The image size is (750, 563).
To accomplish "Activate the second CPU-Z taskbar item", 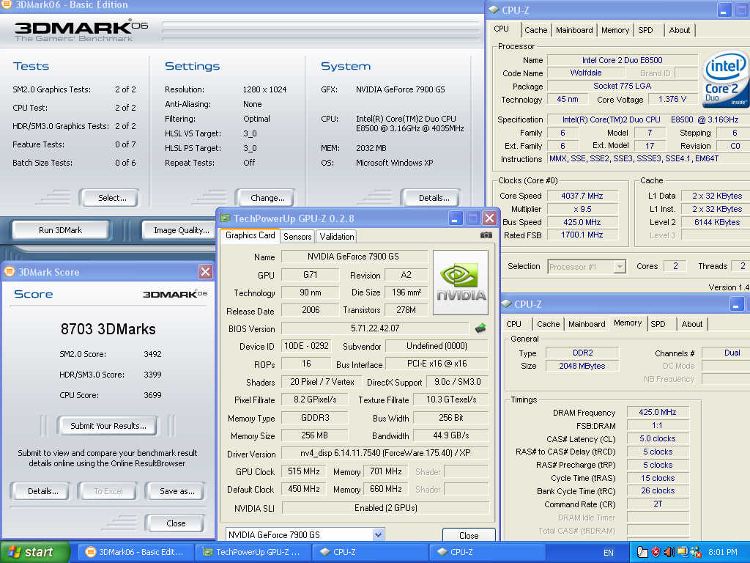I will click(486, 552).
